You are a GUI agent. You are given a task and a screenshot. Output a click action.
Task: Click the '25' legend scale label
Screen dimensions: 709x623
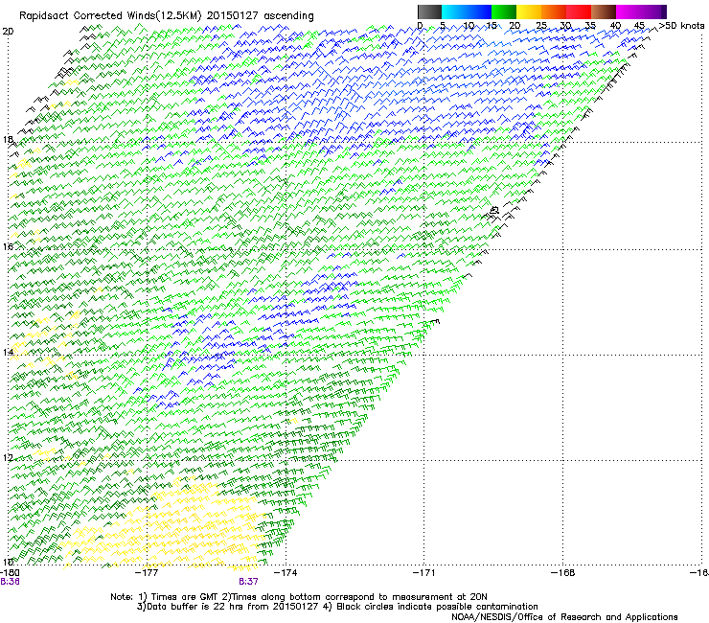click(x=540, y=26)
